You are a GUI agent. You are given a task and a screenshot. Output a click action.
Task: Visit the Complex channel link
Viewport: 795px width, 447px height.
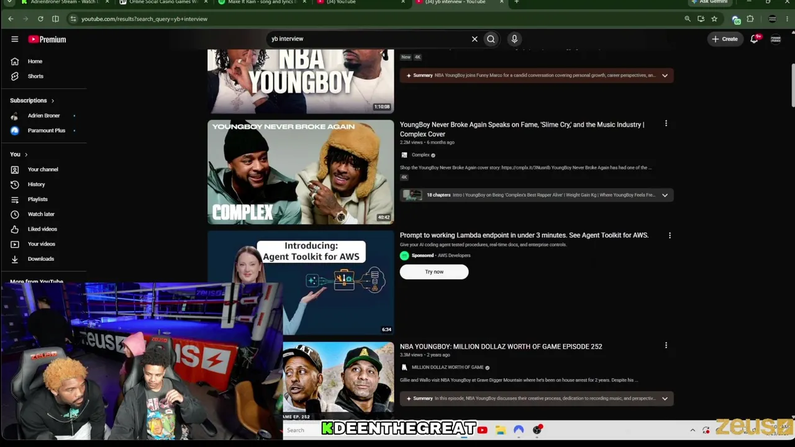420,155
